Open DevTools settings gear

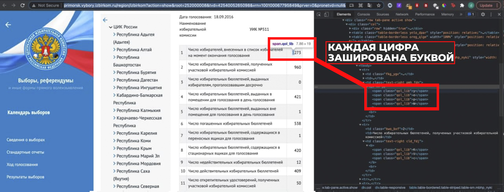[x=483, y=14]
